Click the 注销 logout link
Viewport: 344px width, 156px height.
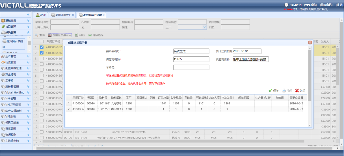339,5
